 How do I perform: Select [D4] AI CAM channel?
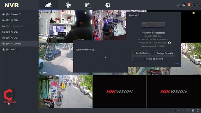19,32
